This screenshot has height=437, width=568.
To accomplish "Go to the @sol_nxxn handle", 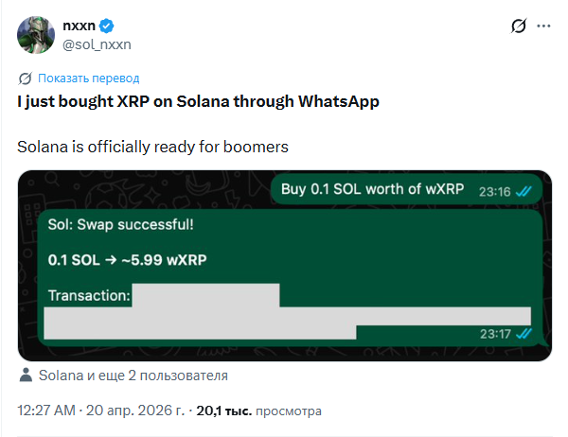I will [x=97, y=44].
